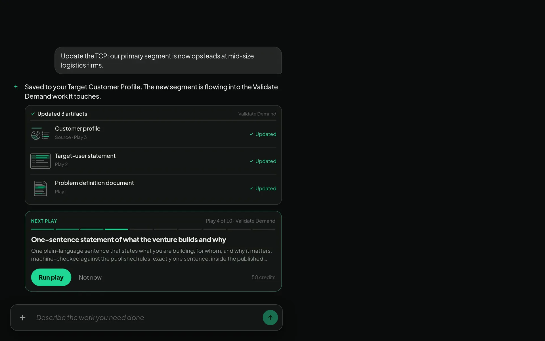Click the Validate Demand label in the artifacts header
The height and width of the screenshot is (341, 545).
pos(257,114)
